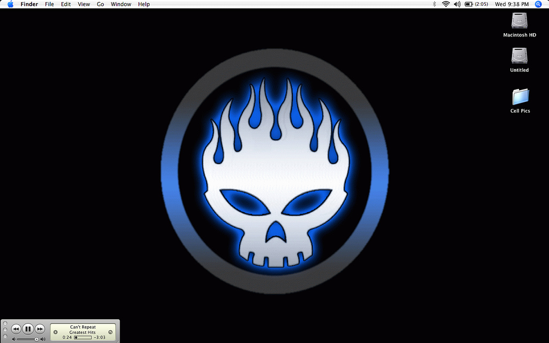Skip to the previous track in iTunes
The image size is (549, 343).
point(16,329)
